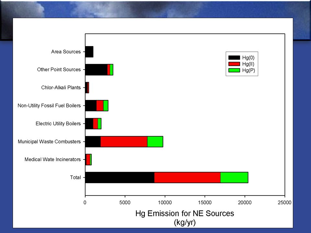Image resolution: width=311 pixels, height=233 pixels.
Task: Select green segment of Other Point Sources bar
Action: click(111, 70)
